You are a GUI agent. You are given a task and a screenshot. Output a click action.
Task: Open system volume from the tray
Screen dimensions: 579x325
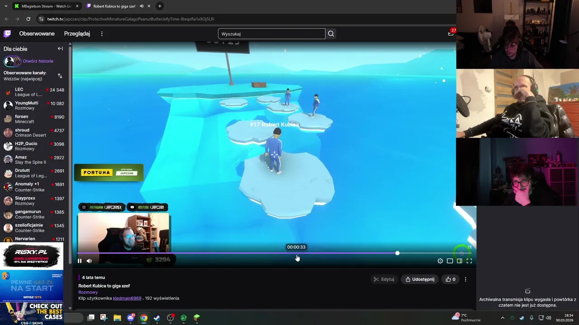coord(549,318)
